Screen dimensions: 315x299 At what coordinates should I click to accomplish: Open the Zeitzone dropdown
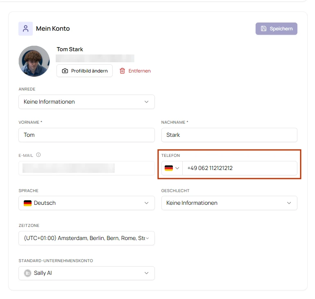pyautogui.click(x=86, y=238)
